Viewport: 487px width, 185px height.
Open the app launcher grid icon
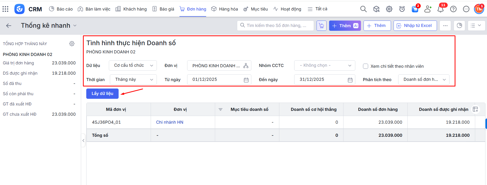5,9
